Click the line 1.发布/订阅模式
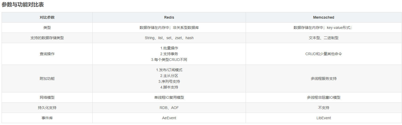 169,70
